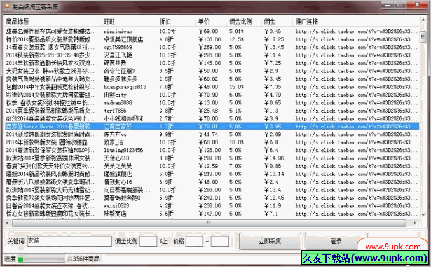431x267 pixels.
Task: Click the 立即采集 button
Action: 270,241
